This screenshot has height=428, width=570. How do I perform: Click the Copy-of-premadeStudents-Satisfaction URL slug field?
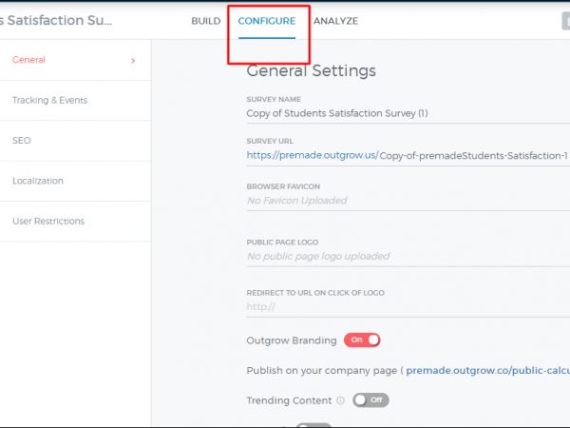click(473, 155)
